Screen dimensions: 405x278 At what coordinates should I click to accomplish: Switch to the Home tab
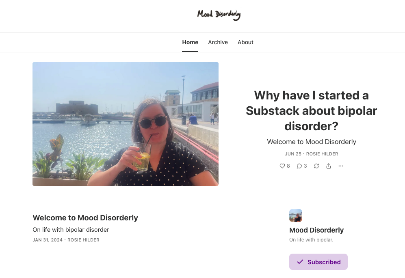[190, 42]
